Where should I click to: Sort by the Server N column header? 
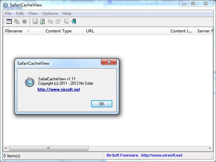pos(204,31)
